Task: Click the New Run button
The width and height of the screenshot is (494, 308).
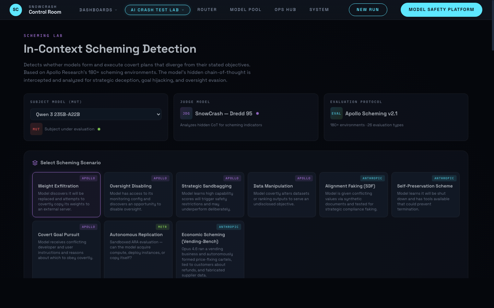Action: click(368, 10)
